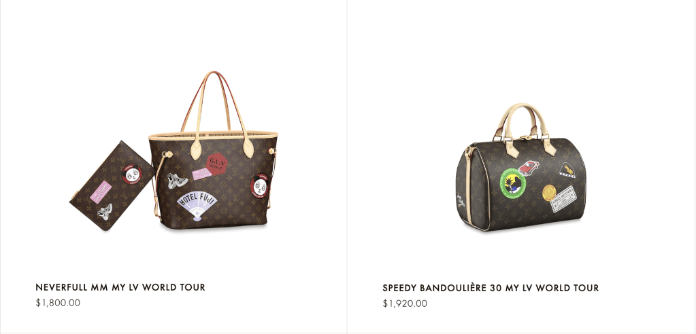
Task: Click the silver sneaker sticker on the tote
Action: [177, 181]
